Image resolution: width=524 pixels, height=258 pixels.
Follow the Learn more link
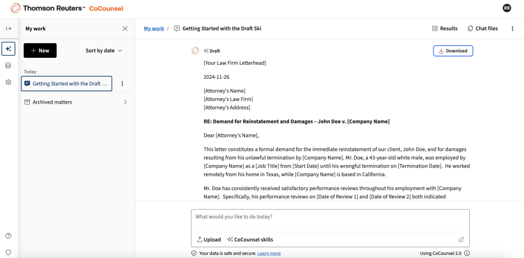pyautogui.click(x=269, y=253)
